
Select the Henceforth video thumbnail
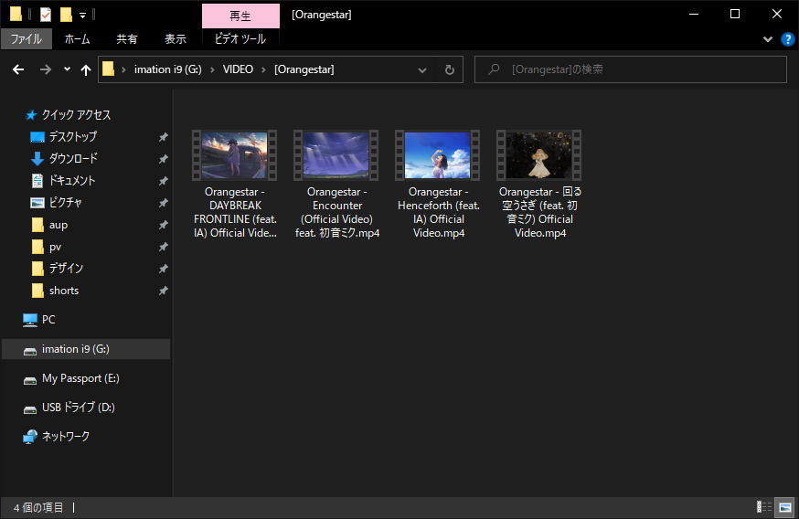click(437, 154)
